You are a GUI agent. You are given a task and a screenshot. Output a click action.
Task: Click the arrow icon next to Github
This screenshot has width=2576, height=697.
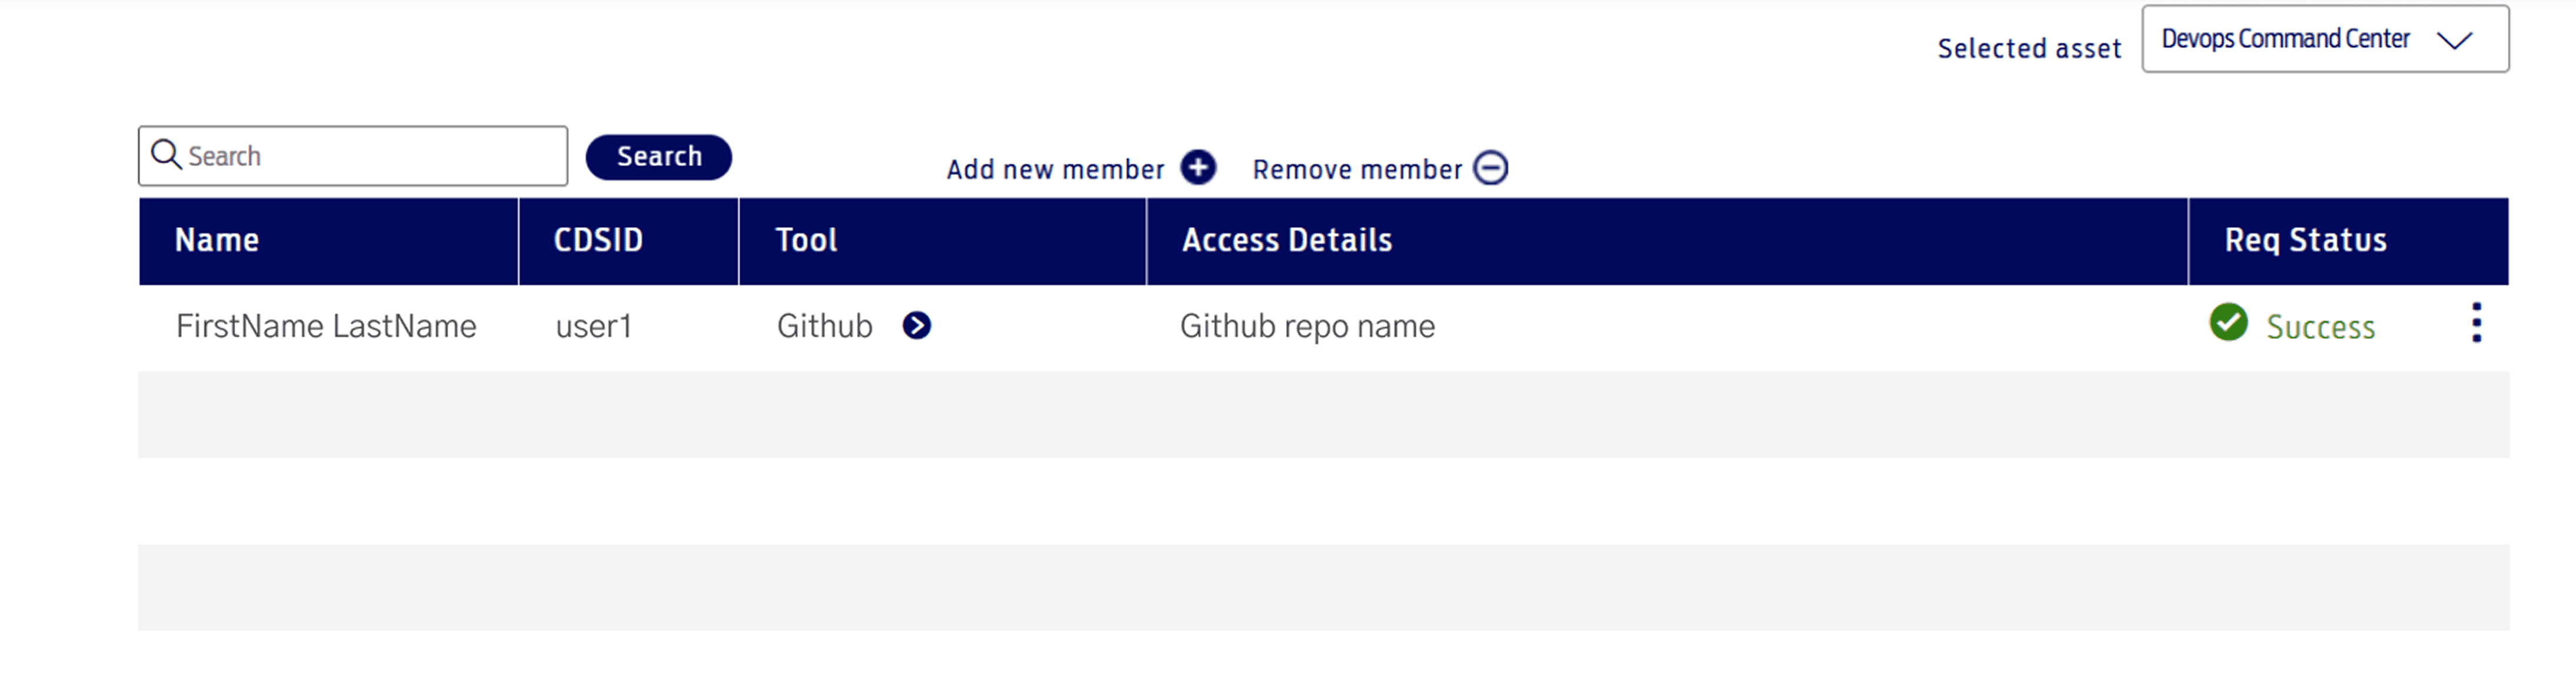916,326
